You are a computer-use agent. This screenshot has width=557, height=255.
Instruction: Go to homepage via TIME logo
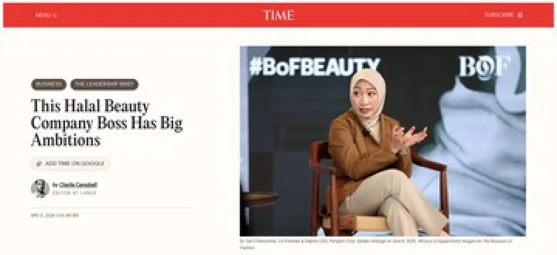pyautogui.click(x=278, y=15)
